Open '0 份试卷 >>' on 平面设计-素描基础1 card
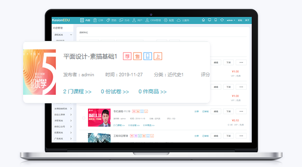Viewport: 302px width, 167px height. [x=115, y=91]
